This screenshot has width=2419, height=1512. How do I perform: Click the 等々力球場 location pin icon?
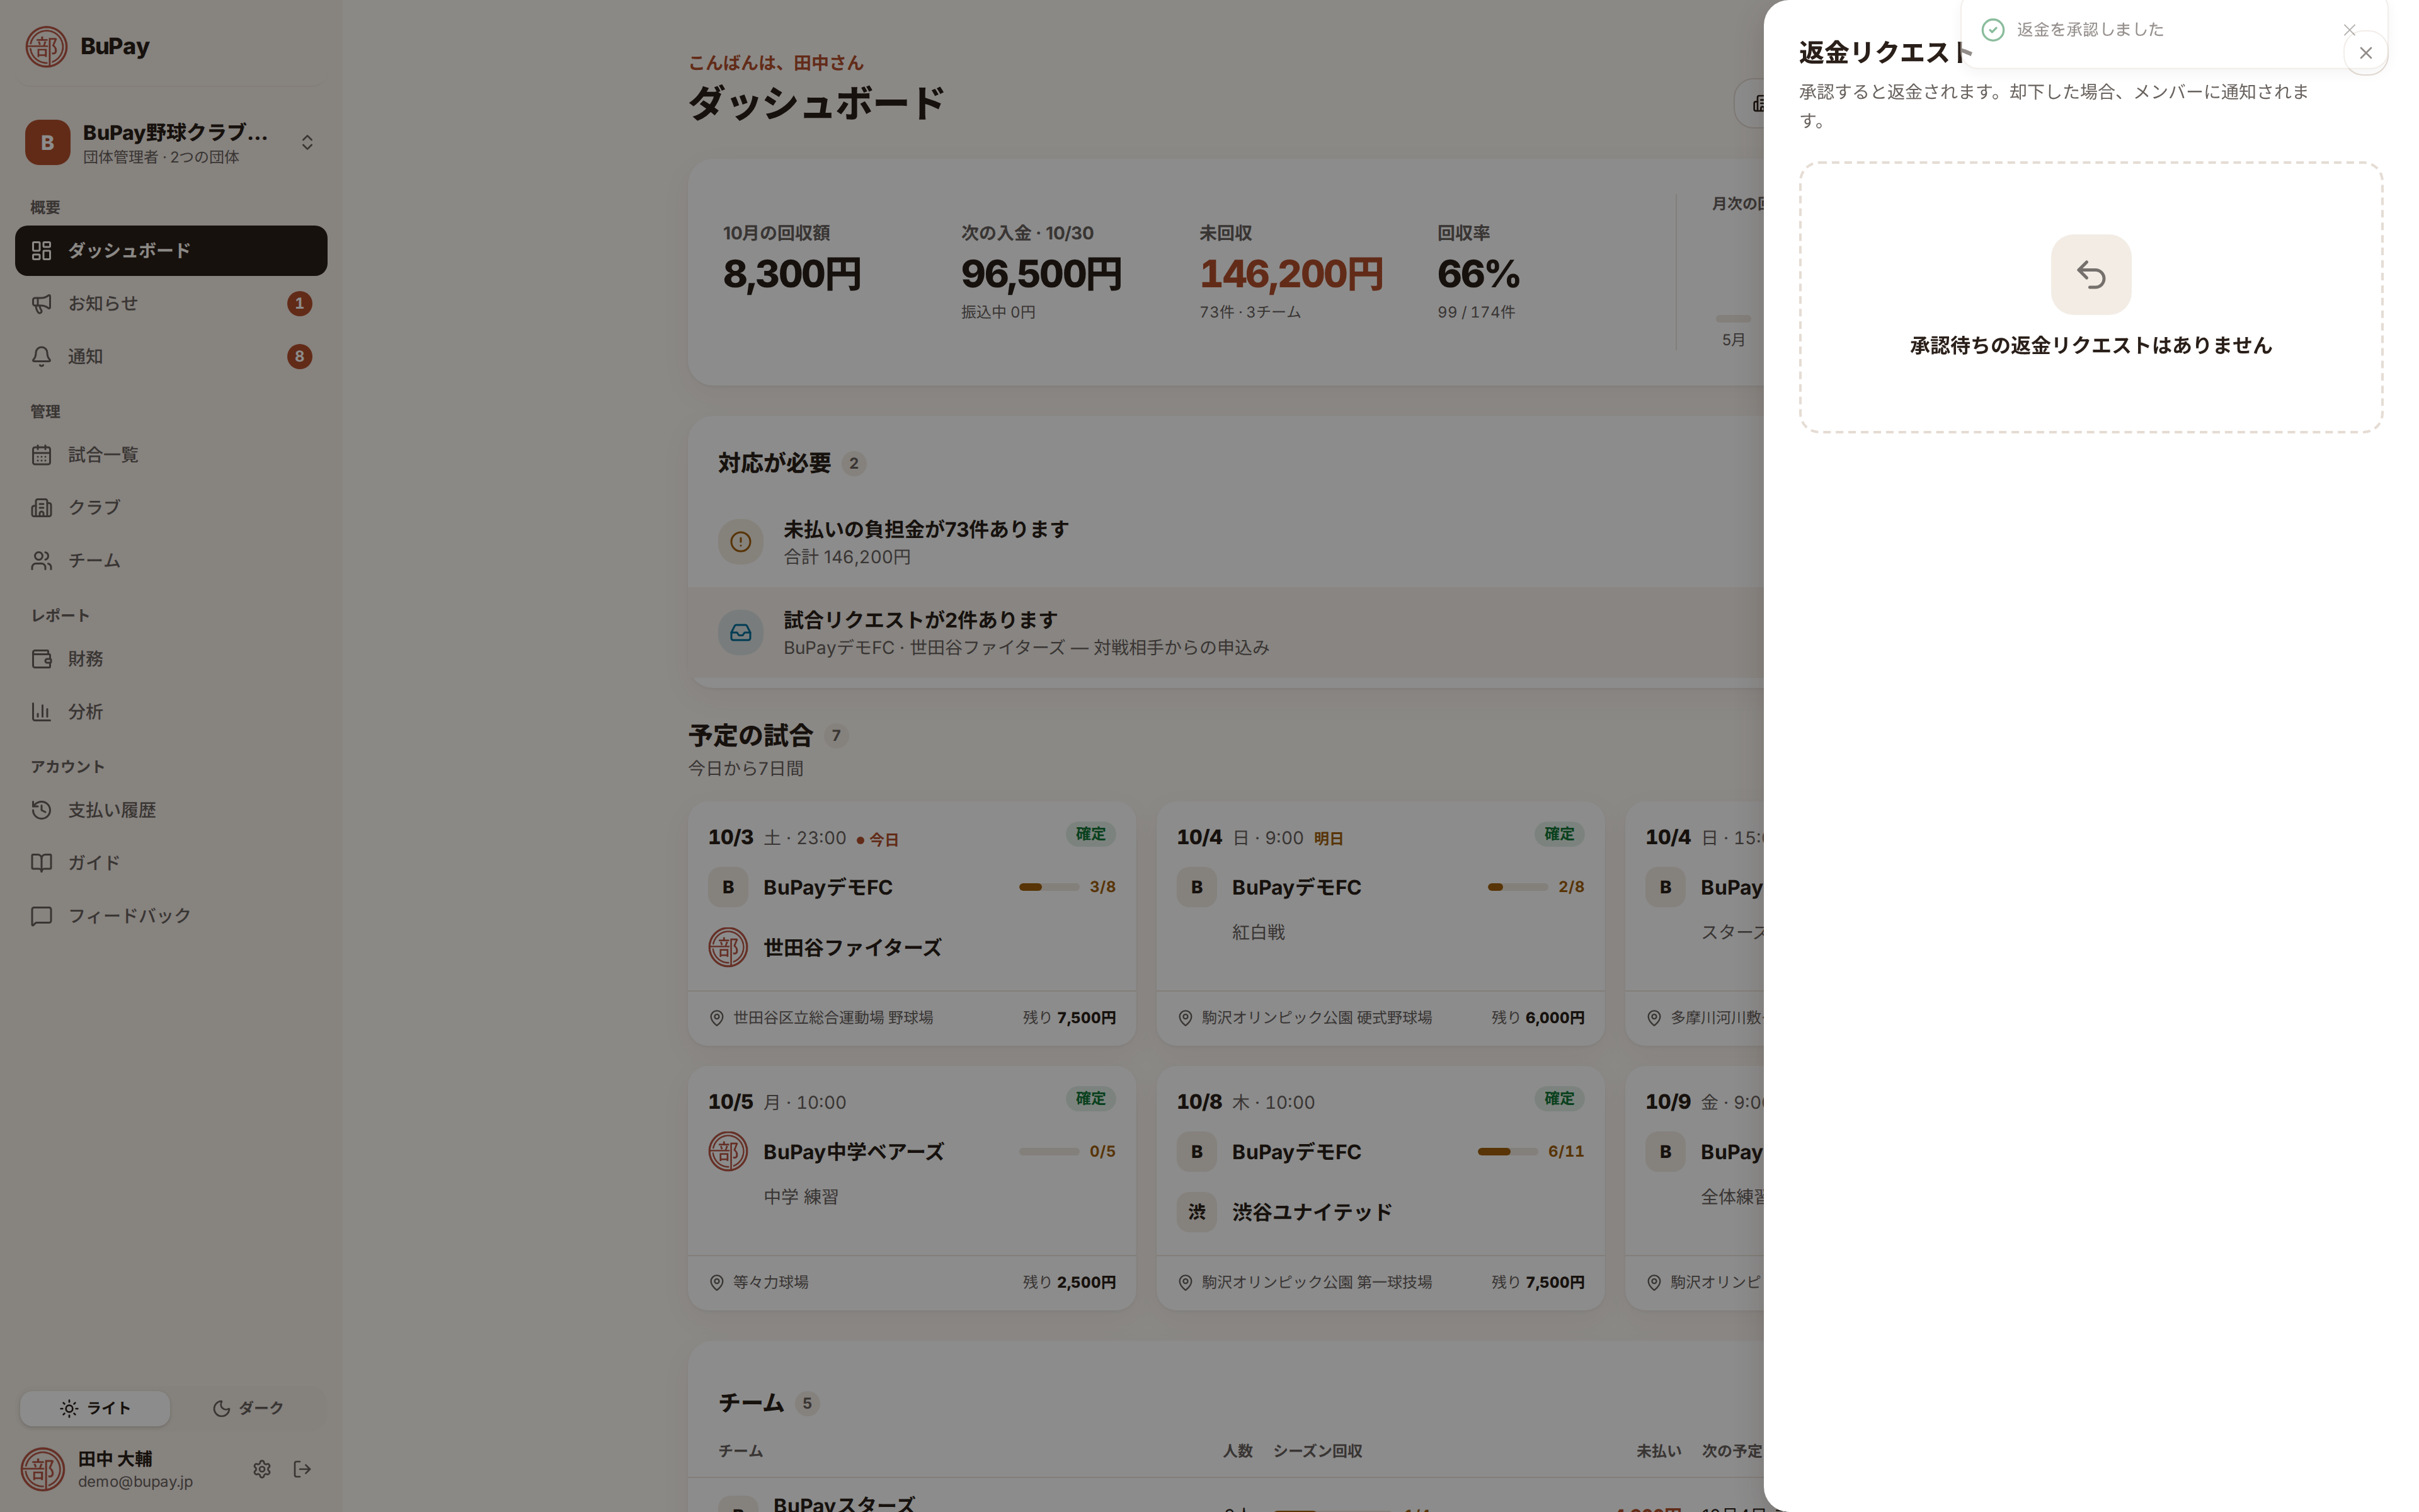click(x=717, y=1283)
